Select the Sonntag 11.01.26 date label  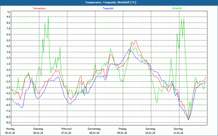[178, 131]
